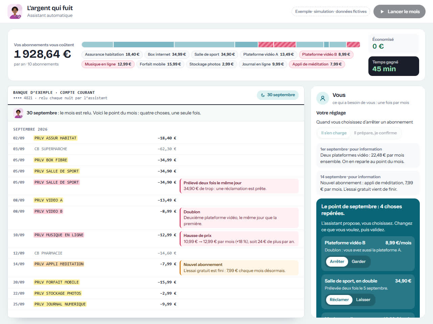Click the CB SUPERMARCHE transaction

tap(156, 149)
